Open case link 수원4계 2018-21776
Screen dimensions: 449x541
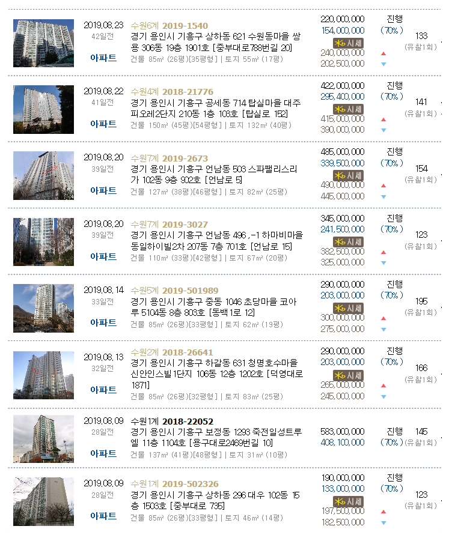pos(172,92)
